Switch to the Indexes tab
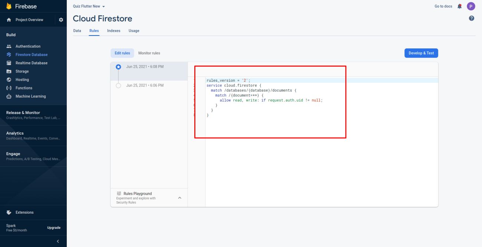 [x=113, y=31]
